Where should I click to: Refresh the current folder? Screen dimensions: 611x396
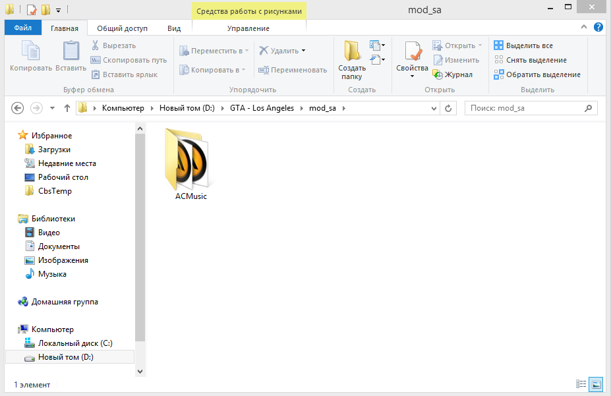pos(448,108)
